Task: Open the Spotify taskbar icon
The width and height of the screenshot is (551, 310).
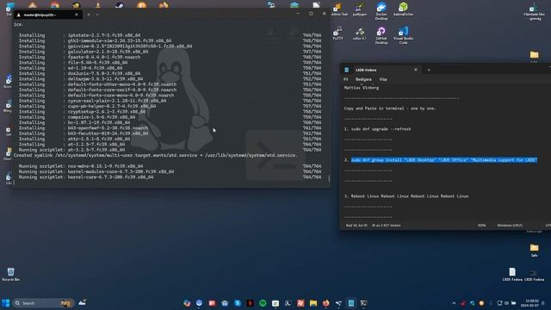Action: [x=263, y=303]
